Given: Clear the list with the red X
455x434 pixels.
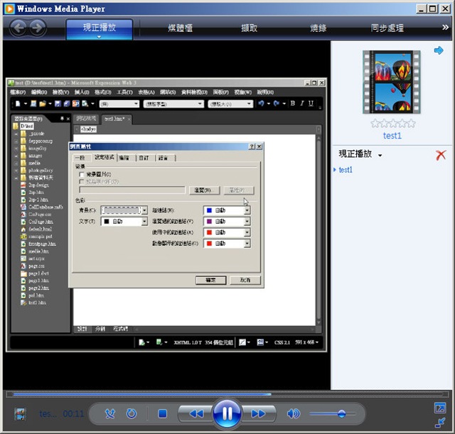Looking at the screenshot, I should pyautogui.click(x=441, y=155).
